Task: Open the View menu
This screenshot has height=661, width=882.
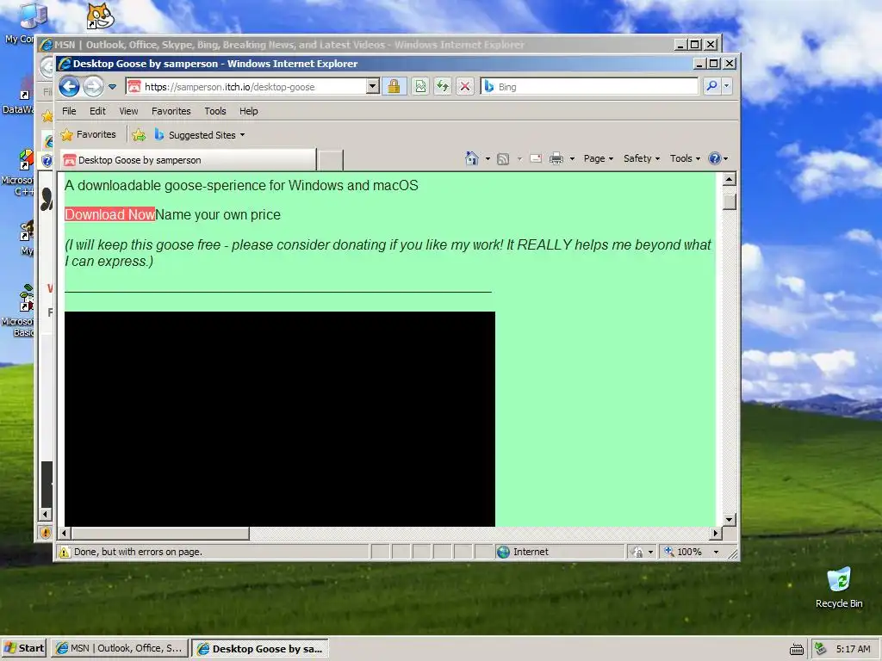Action: point(128,111)
